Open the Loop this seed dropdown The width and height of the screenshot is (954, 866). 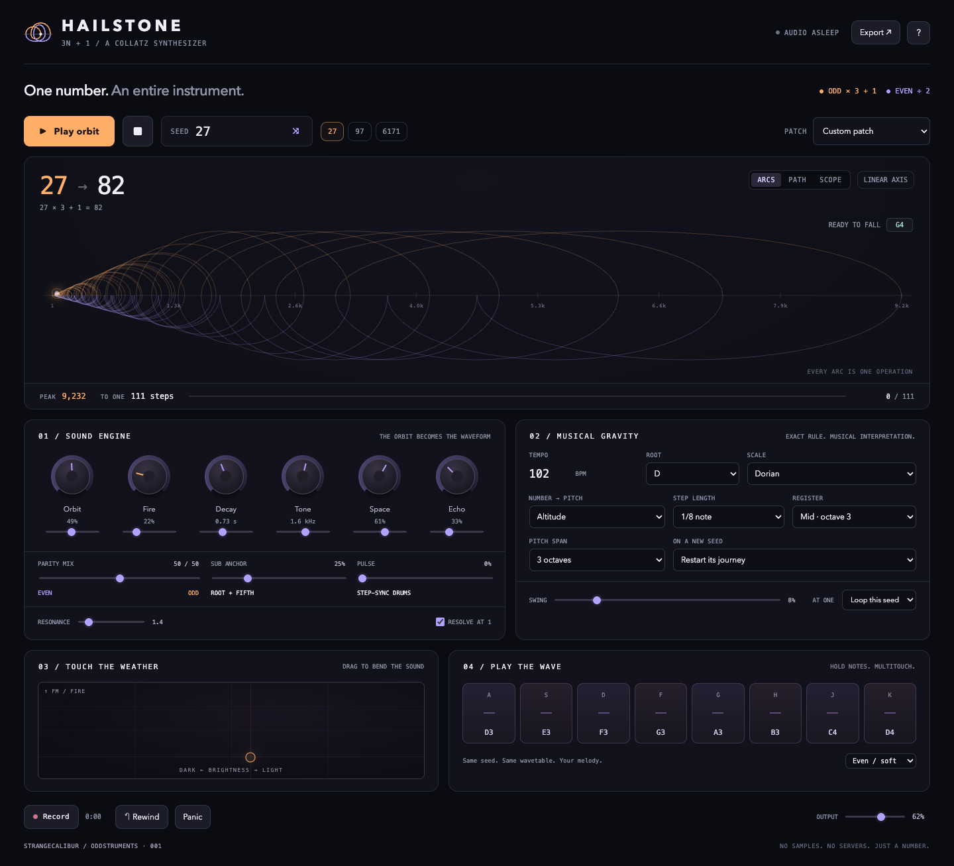click(879, 600)
